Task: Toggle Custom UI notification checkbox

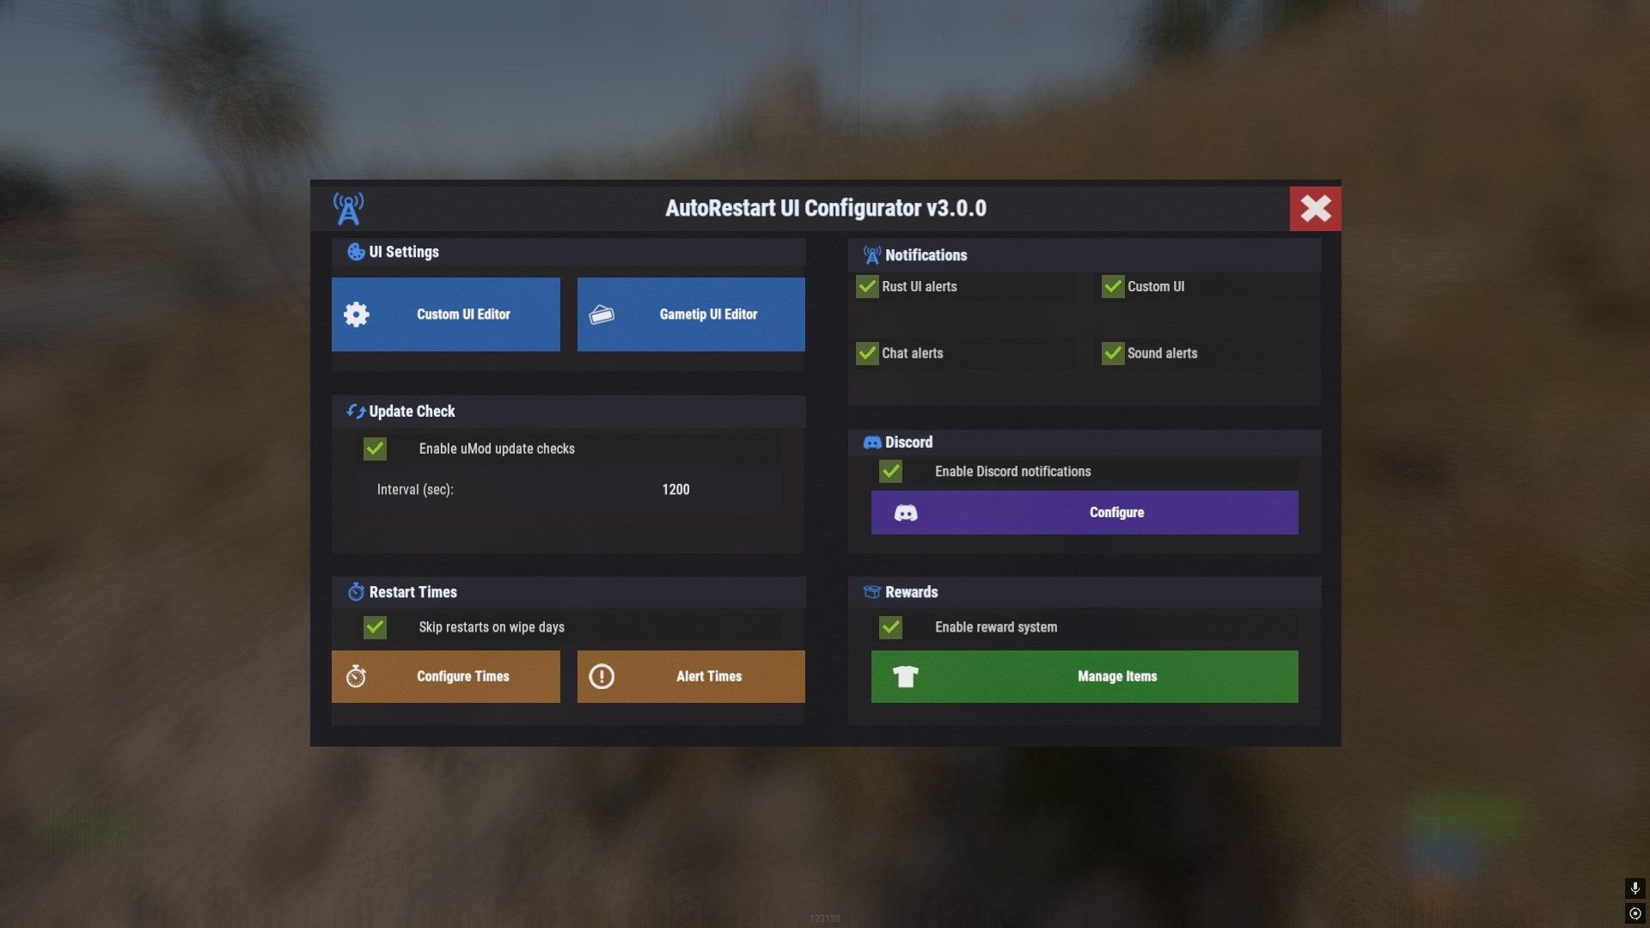Action: click(x=1113, y=287)
